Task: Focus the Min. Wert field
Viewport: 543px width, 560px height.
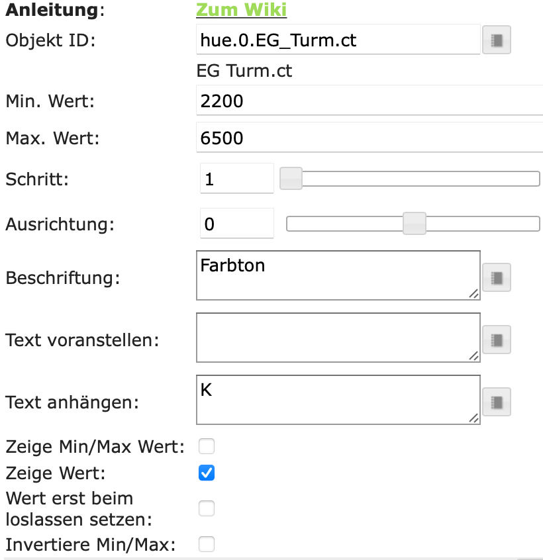Action: 368,101
